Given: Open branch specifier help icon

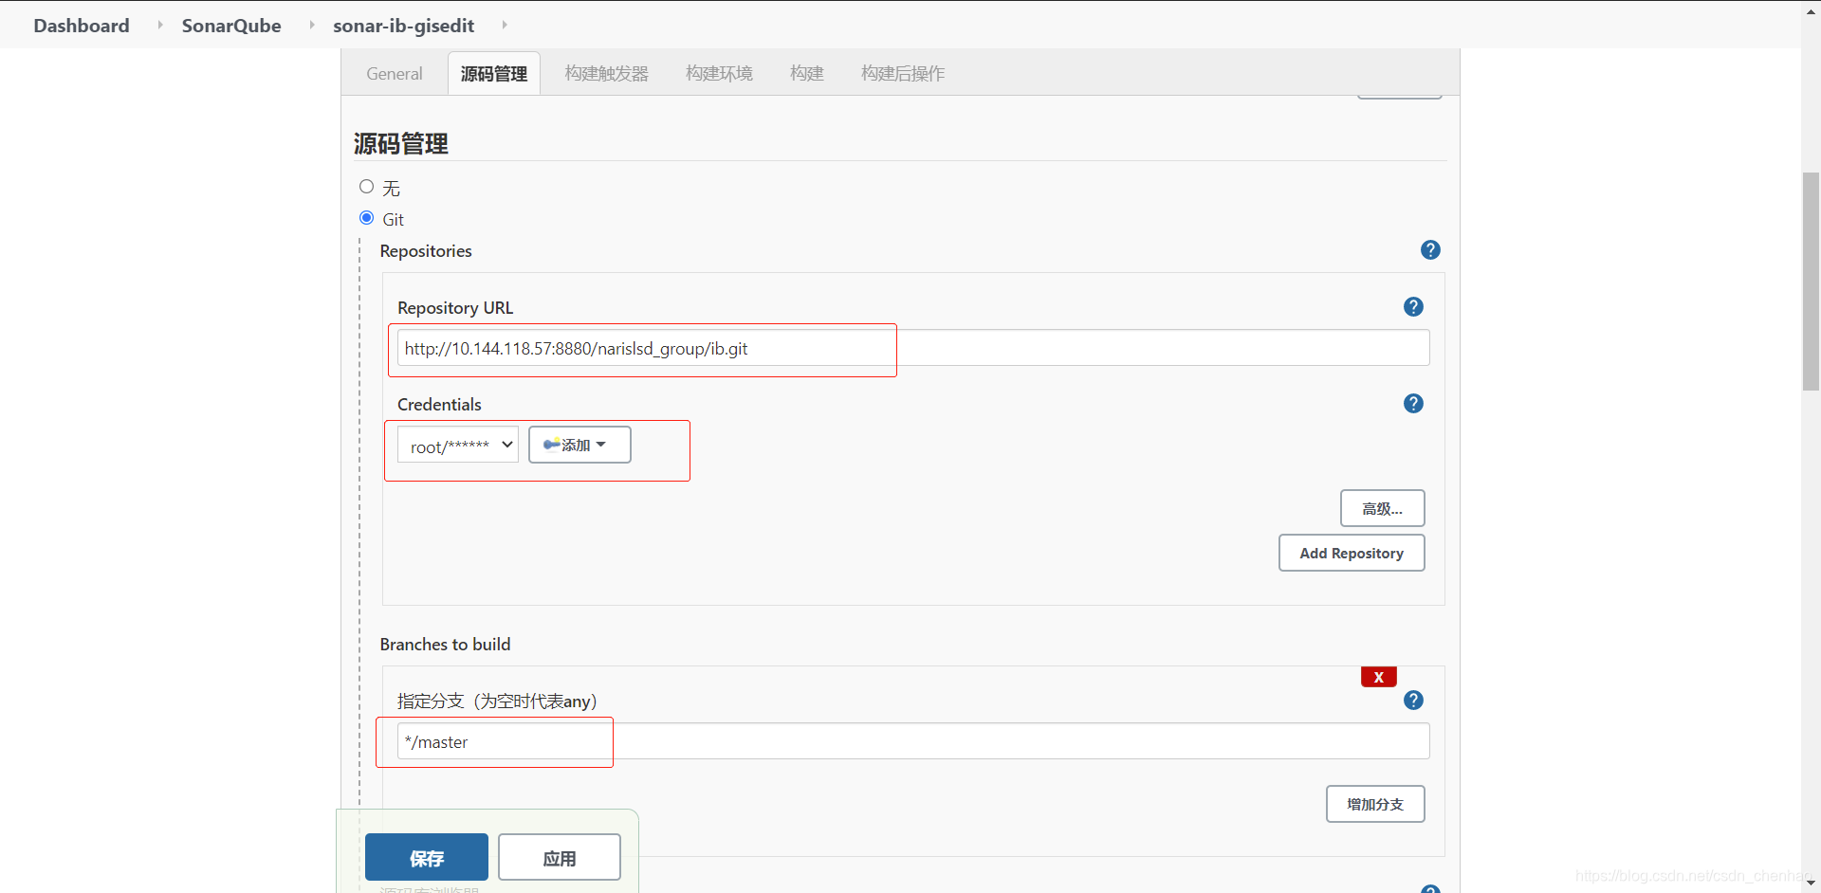Looking at the screenshot, I should tap(1413, 701).
